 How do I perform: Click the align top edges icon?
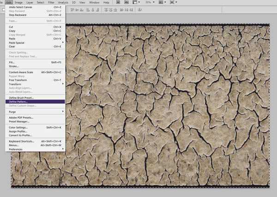point(72,9)
